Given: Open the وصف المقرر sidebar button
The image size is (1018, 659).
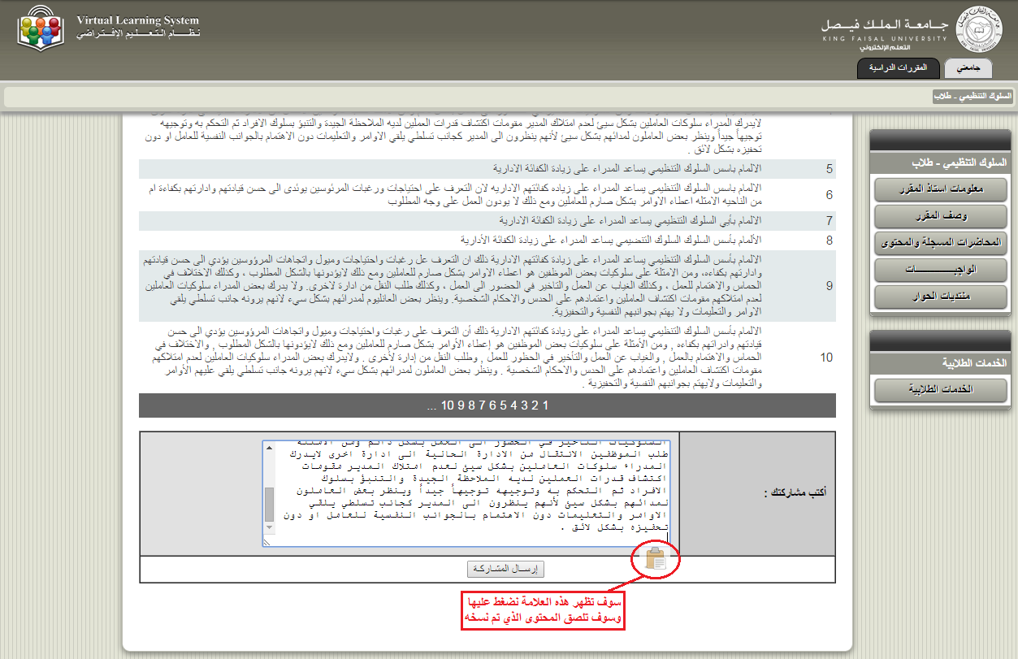Looking at the screenshot, I should click(940, 216).
